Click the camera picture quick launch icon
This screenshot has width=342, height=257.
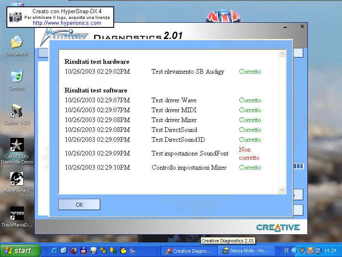click(x=93, y=251)
